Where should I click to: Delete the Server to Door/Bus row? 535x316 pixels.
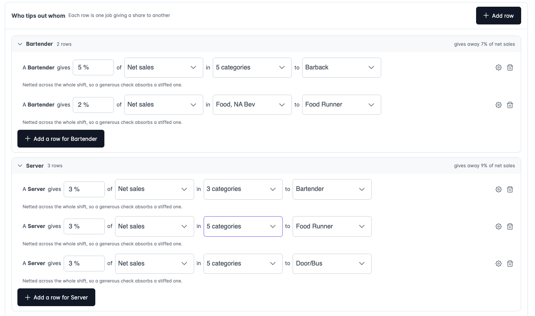click(x=510, y=264)
